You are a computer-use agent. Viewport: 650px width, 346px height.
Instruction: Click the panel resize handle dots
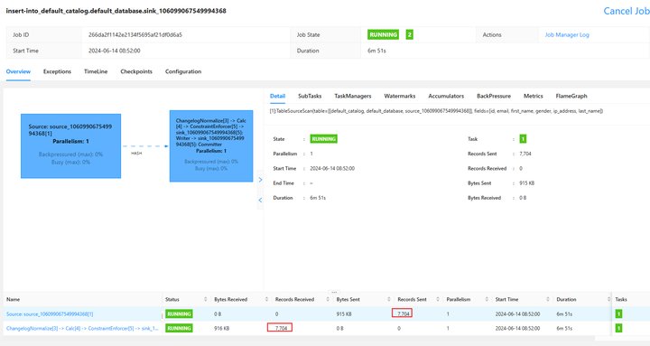point(334,292)
